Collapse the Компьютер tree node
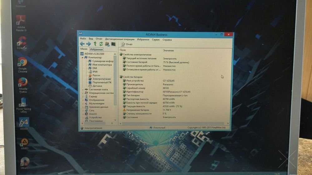This screenshot has width=312, height=175. pos(82,58)
